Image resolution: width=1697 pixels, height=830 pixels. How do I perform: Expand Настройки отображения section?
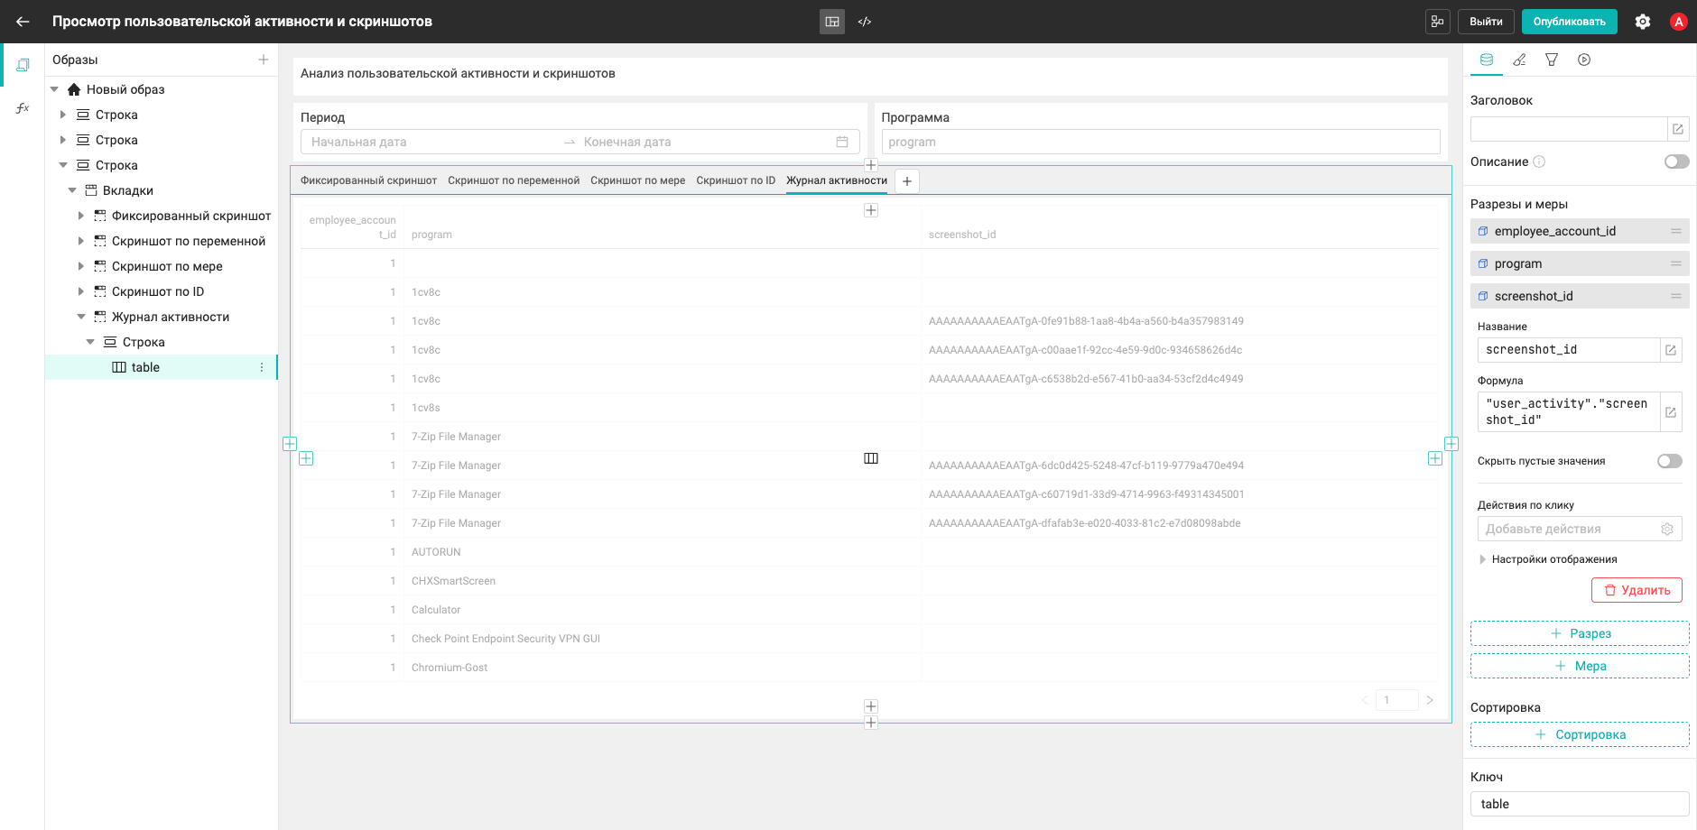[1553, 559]
